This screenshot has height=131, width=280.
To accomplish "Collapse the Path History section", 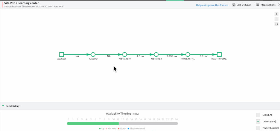I will click(x=3, y=106).
